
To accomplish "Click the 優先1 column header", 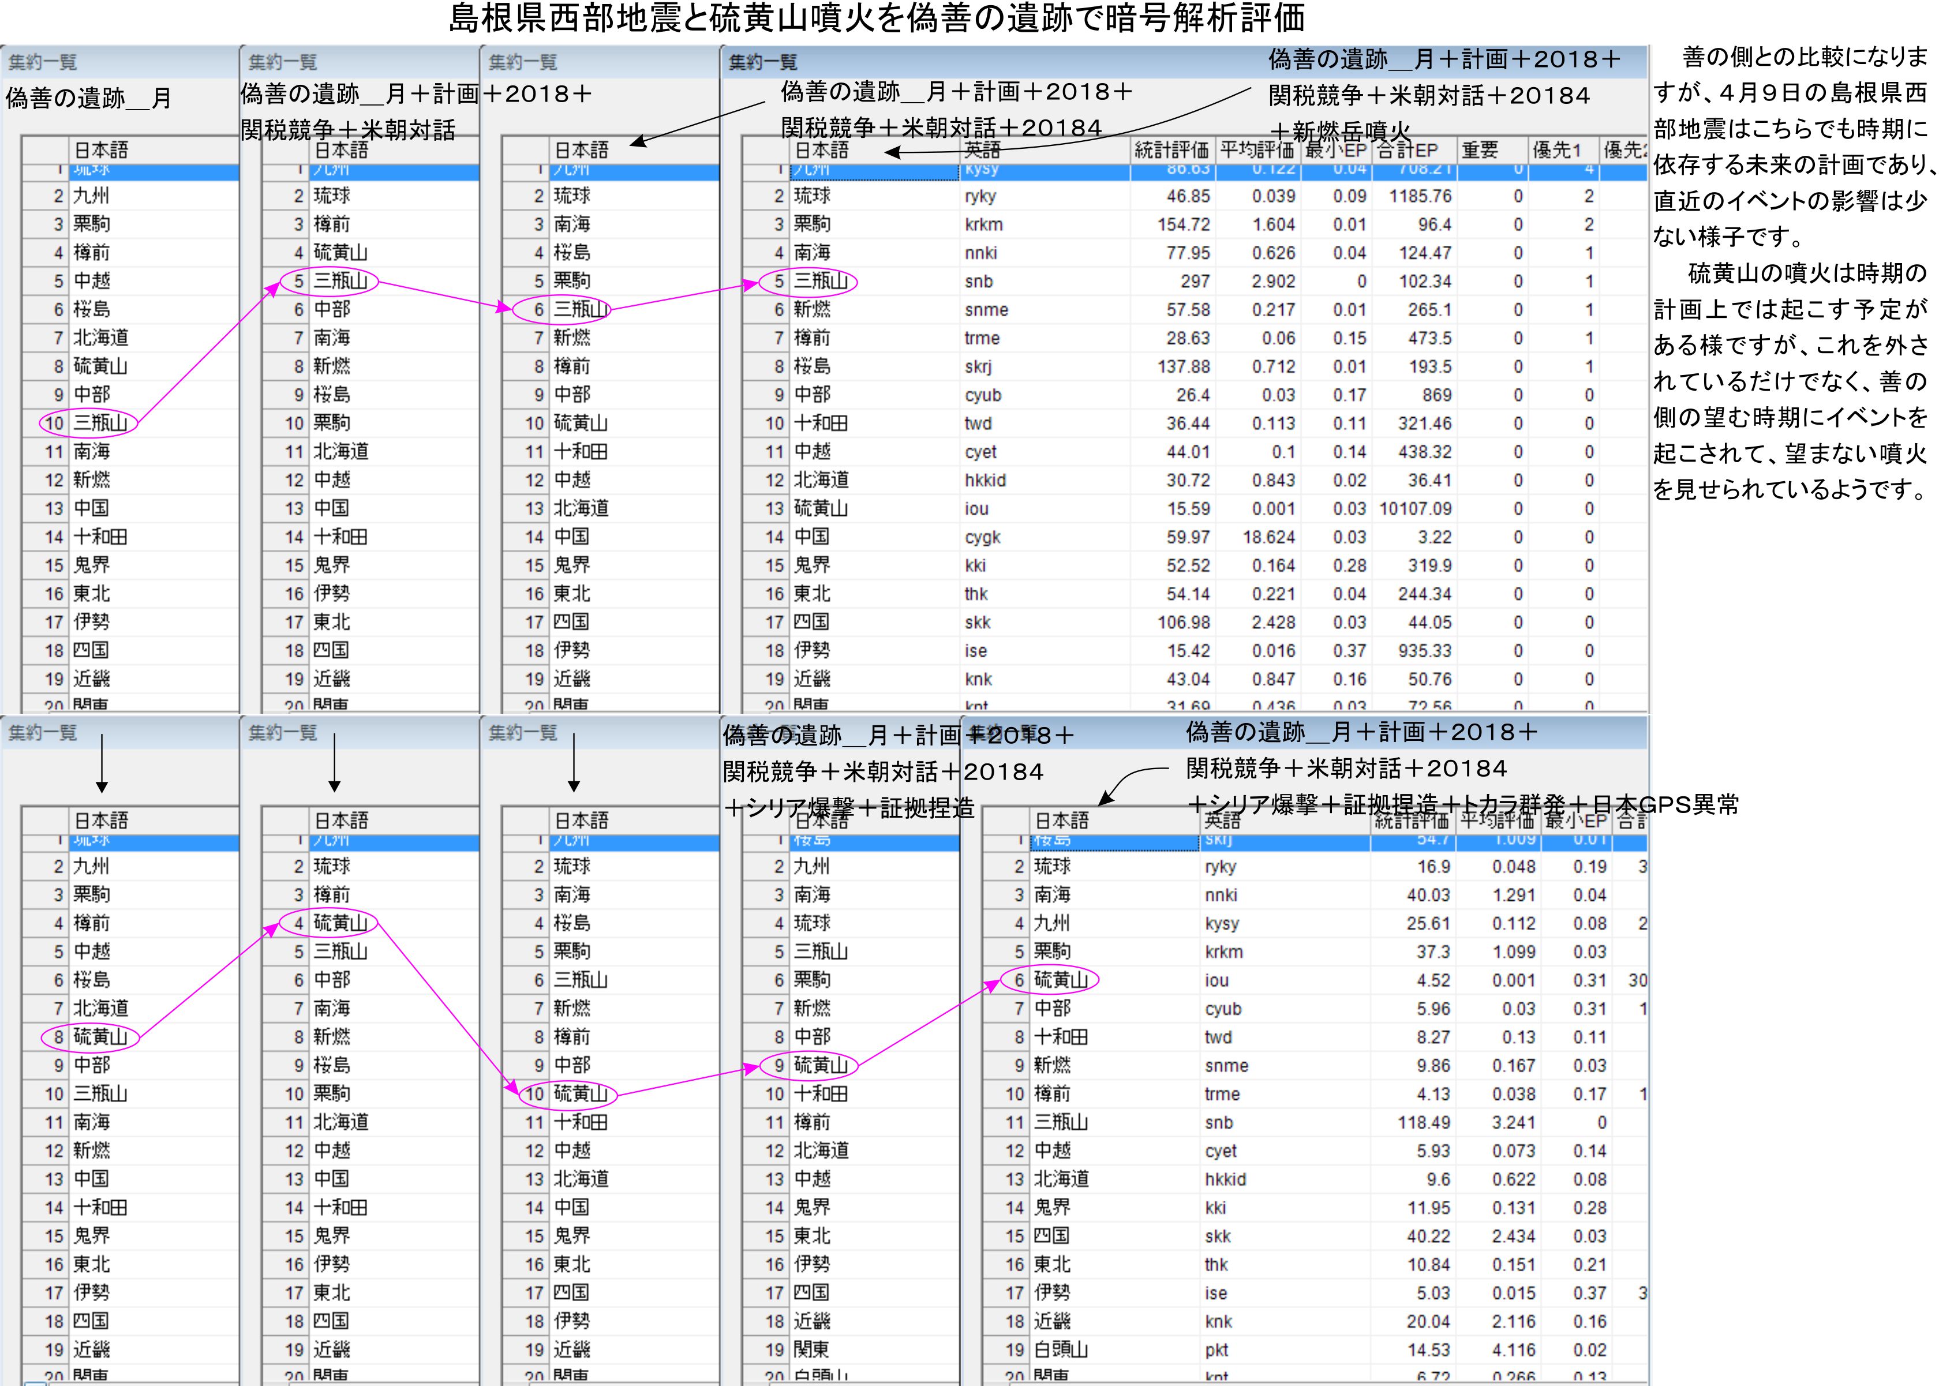I will coord(1556,150).
